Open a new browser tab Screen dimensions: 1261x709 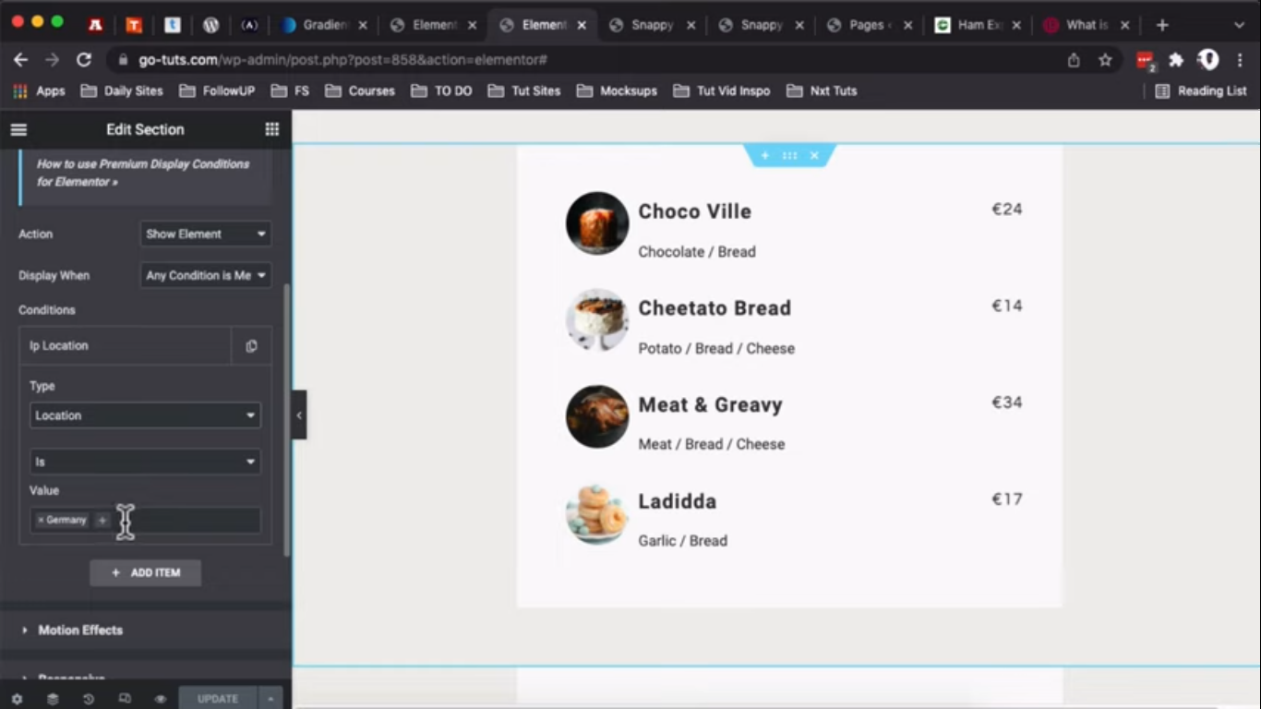(x=1162, y=25)
